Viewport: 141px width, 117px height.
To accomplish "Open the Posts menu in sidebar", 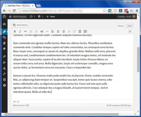I will pos(4,32).
